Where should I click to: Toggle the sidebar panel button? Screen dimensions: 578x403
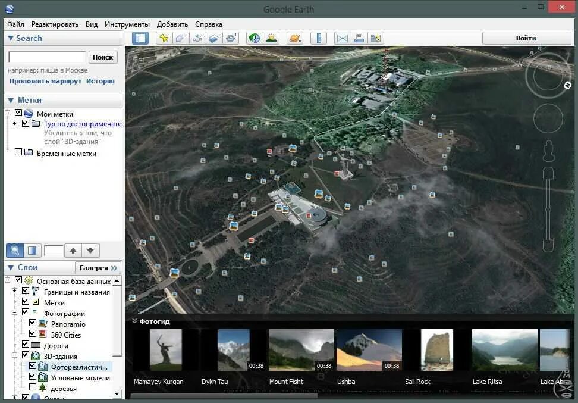140,38
